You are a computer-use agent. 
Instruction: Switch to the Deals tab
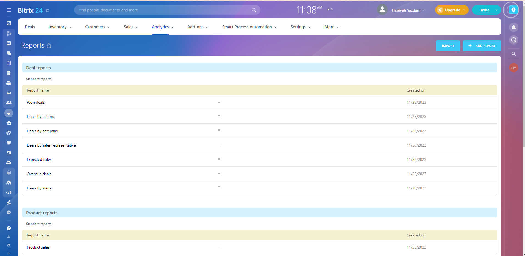click(30, 27)
